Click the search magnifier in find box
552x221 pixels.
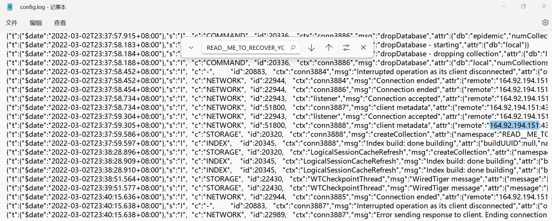pyautogui.click(x=293, y=48)
